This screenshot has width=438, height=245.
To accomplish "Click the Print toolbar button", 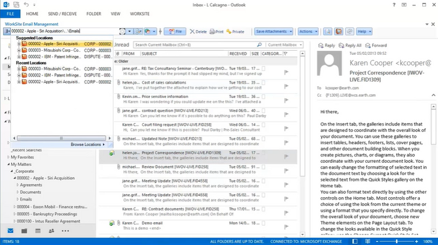I will tap(217, 32).
